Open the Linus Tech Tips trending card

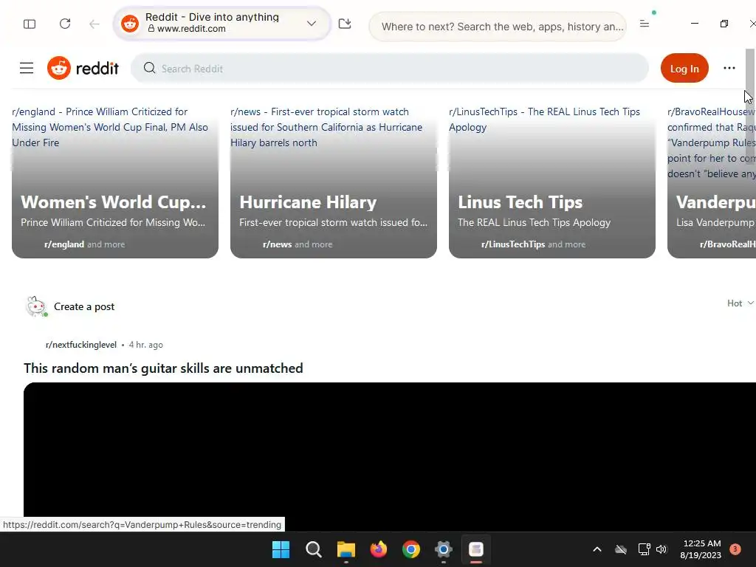(x=552, y=182)
